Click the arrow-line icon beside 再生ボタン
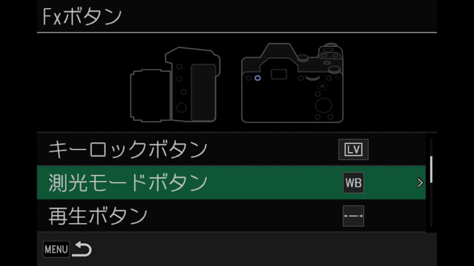This screenshot has width=474, height=266. [x=353, y=216]
